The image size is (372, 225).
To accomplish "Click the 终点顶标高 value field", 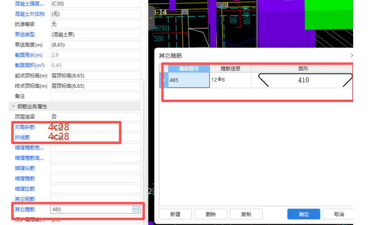I will point(96,86).
